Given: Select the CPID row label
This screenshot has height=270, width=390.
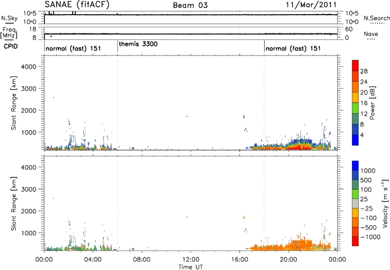Looking at the screenshot, I should click(x=11, y=46).
